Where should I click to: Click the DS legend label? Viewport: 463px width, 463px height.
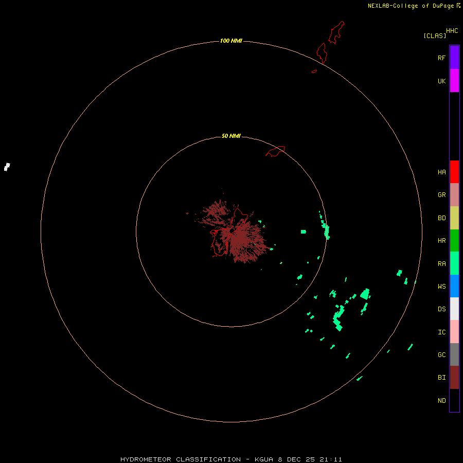(x=441, y=309)
